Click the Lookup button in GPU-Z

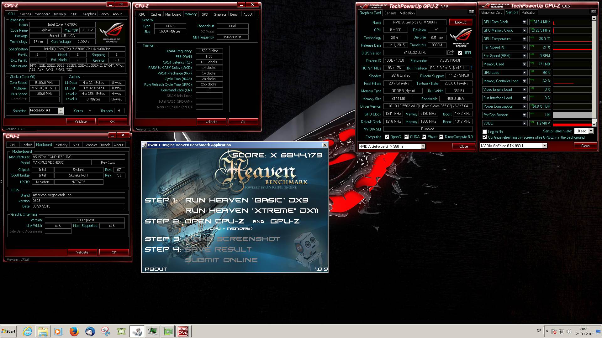click(461, 22)
